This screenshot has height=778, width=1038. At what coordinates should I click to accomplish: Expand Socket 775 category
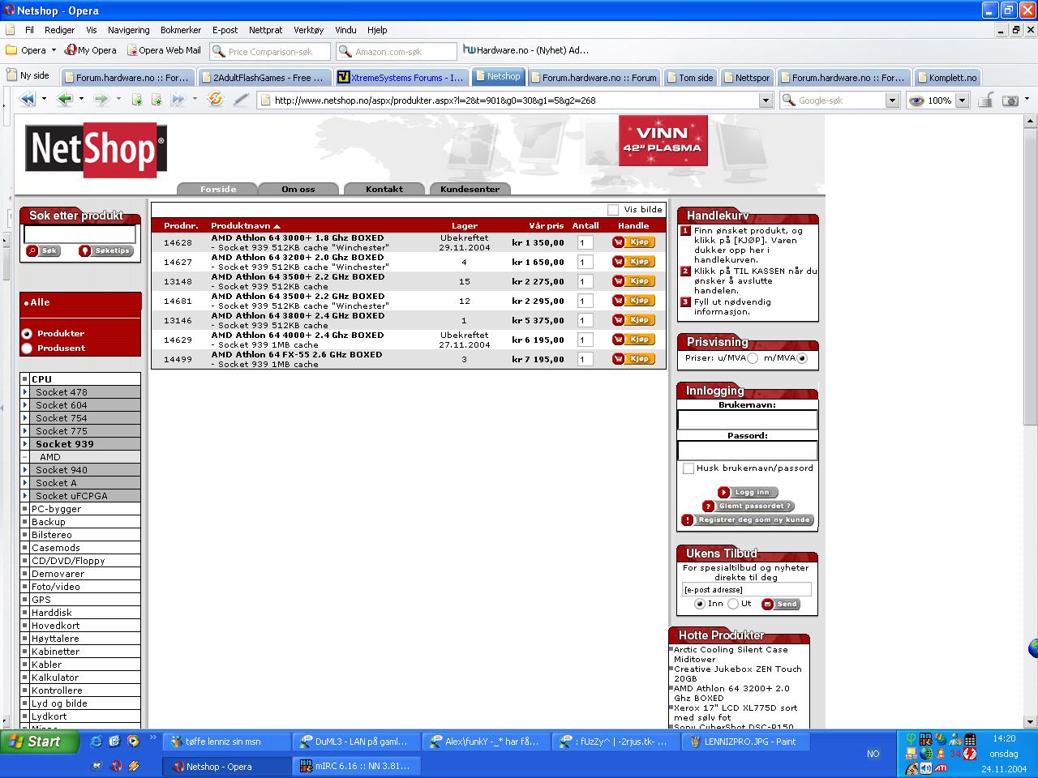[x=25, y=431]
